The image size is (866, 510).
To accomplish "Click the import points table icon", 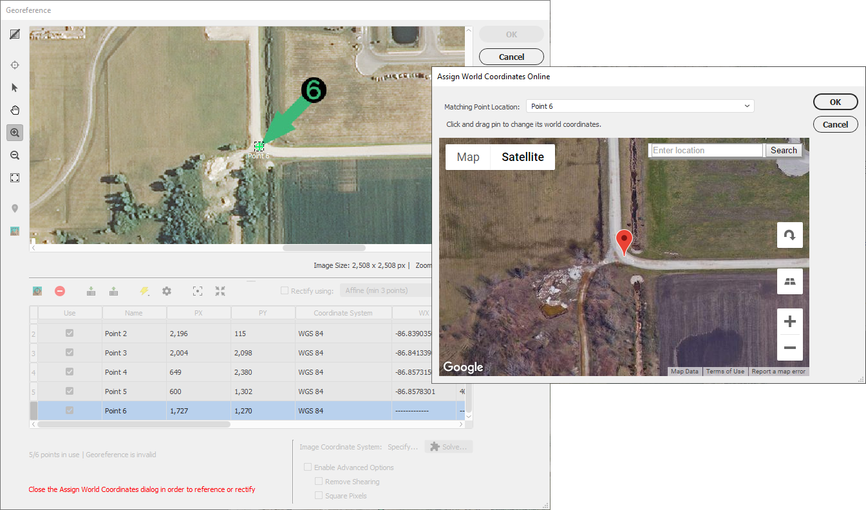I will pos(91,291).
